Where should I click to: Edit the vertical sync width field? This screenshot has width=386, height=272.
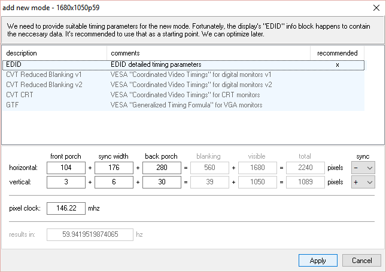click(x=114, y=182)
